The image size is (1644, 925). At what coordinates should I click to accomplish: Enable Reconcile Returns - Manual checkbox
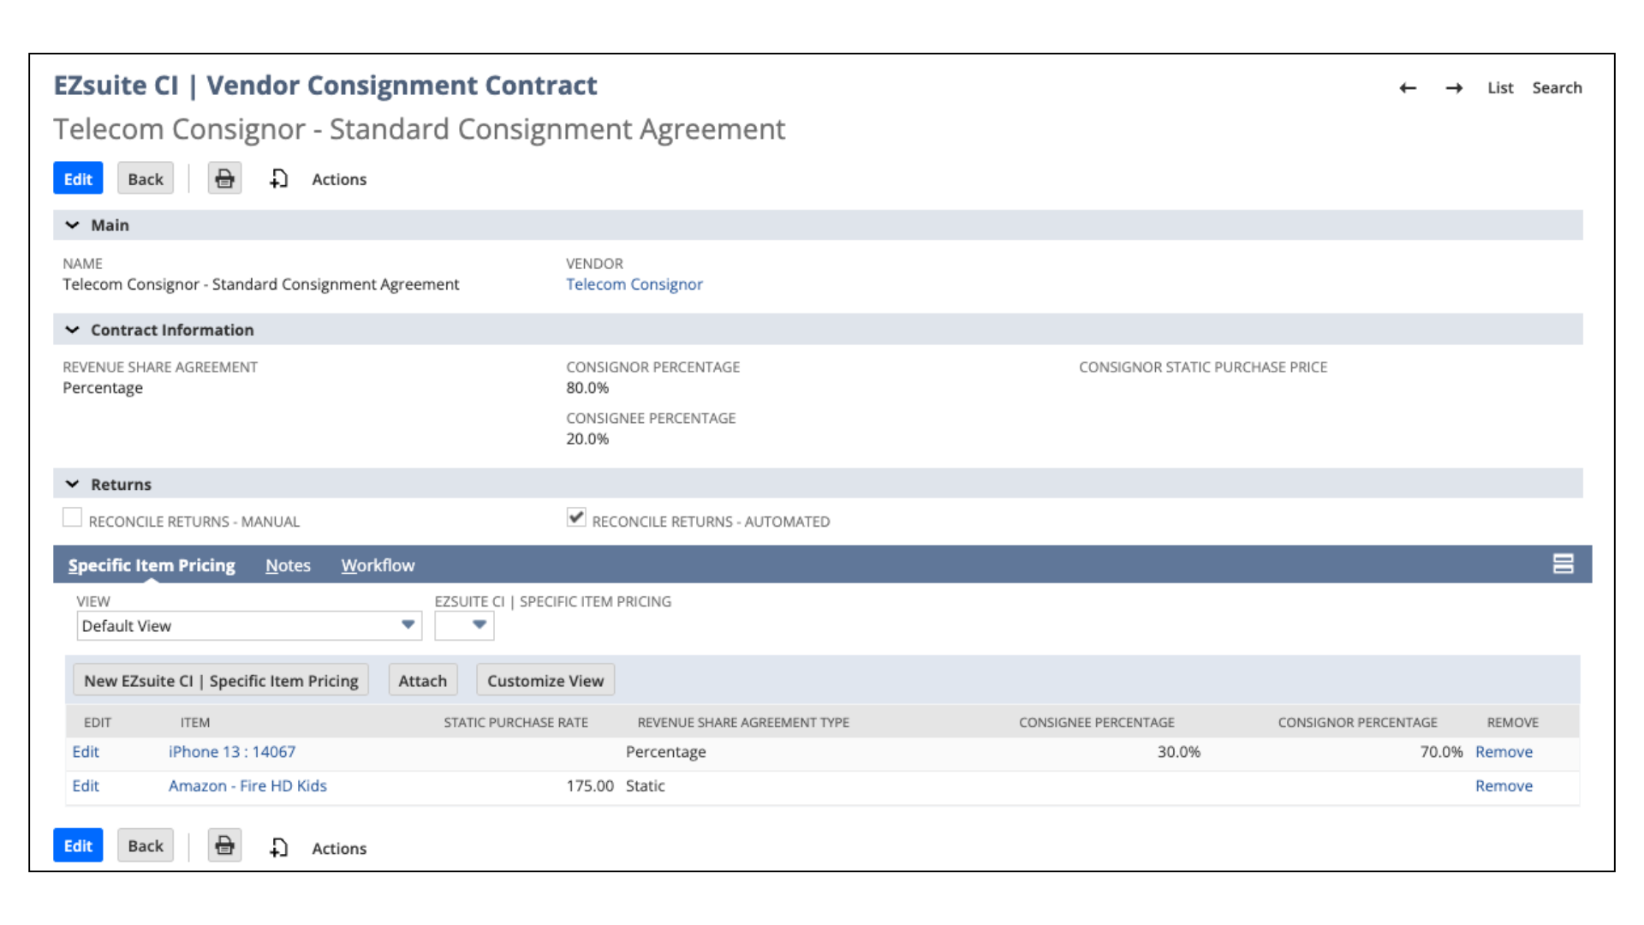[x=73, y=518]
